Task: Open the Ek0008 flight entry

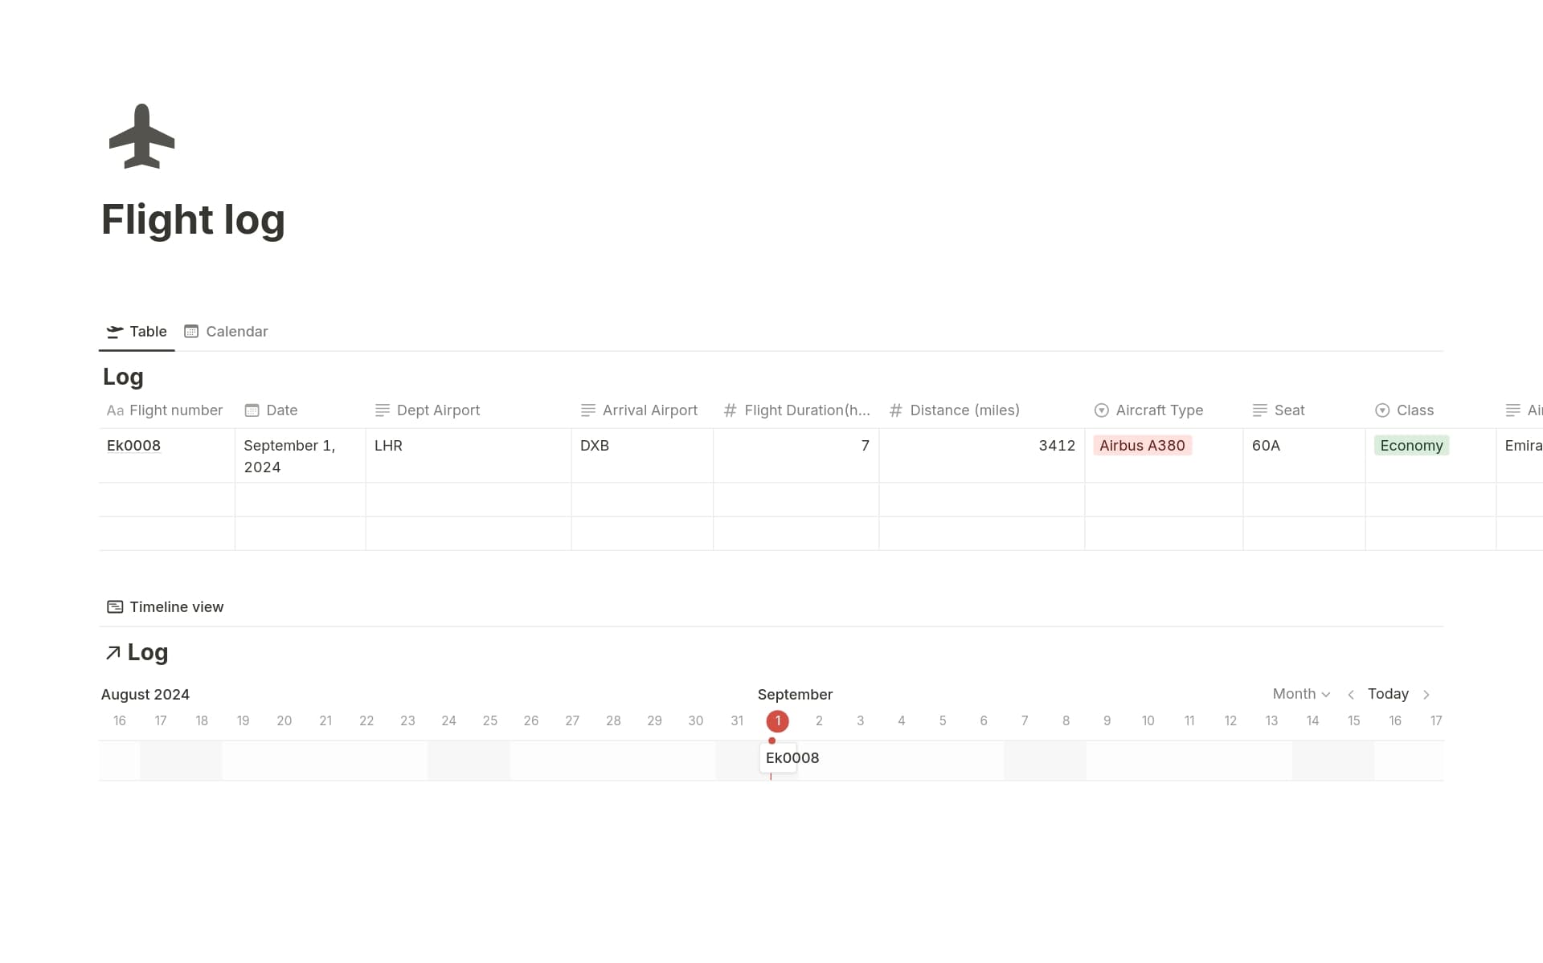Action: (x=133, y=445)
